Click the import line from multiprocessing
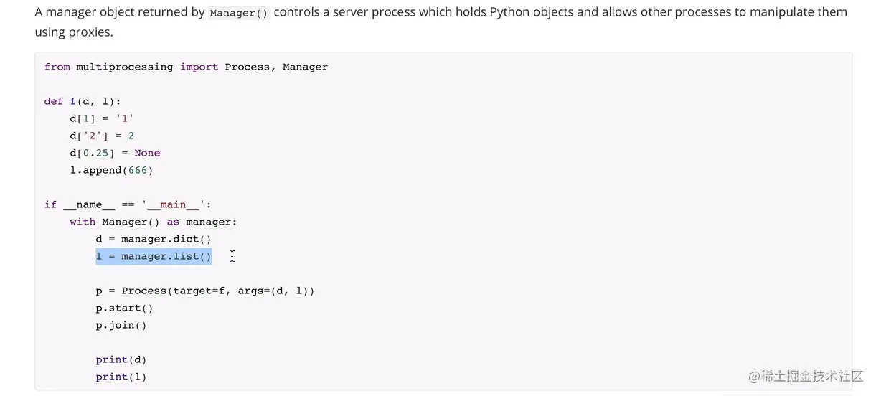 (x=186, y=67)
